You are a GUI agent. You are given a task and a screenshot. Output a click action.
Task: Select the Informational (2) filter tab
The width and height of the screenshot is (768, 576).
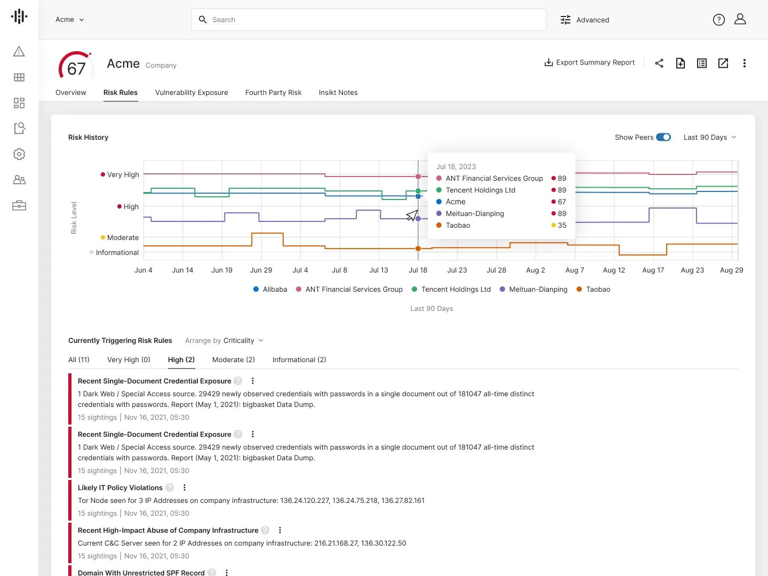(x=299, y=359)
